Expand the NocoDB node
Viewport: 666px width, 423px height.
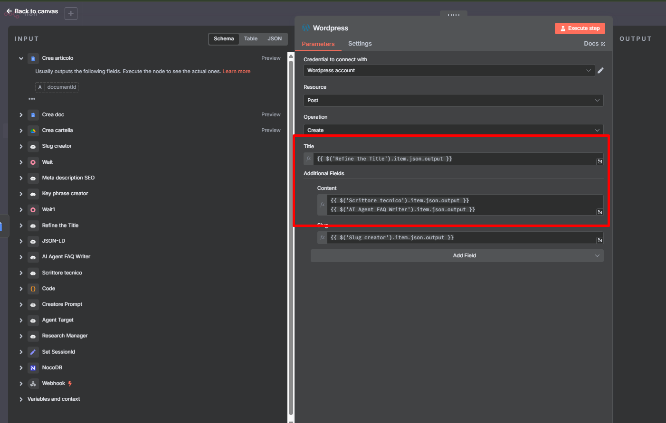point(21,368)
